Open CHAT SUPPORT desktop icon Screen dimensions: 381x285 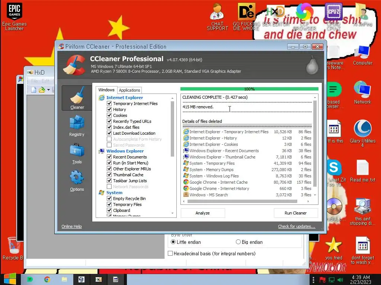point(217,17)
